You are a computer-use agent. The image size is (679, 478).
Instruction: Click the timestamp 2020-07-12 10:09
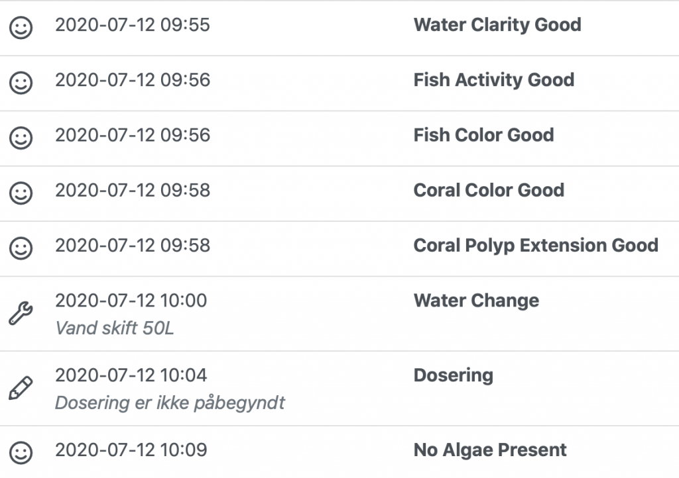tap(131, 450)
